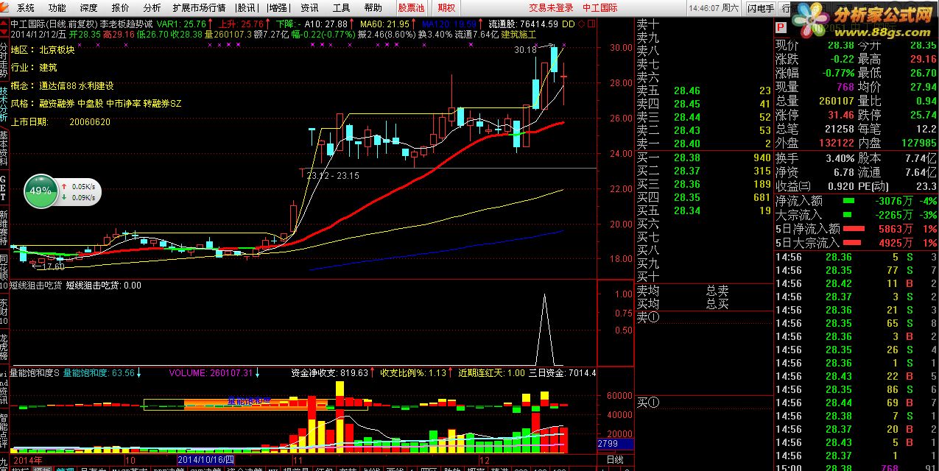Click the 30.18 high price label on chart
The height and width of the screenshot is (471, 939).
[x=525, y=50]
